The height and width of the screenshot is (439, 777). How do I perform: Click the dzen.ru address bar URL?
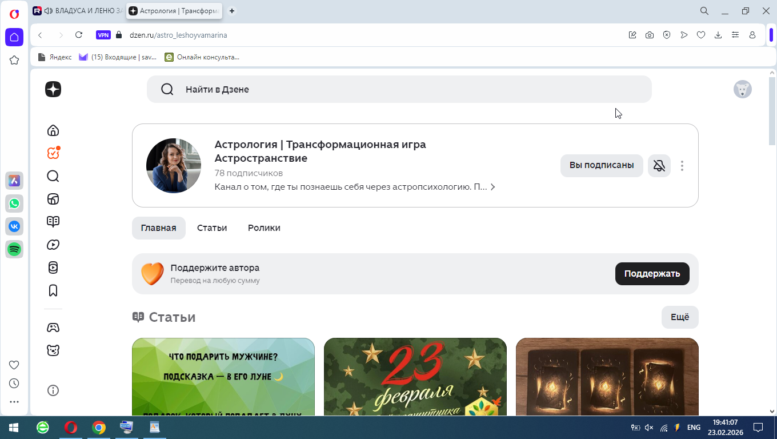click(178, 35)
